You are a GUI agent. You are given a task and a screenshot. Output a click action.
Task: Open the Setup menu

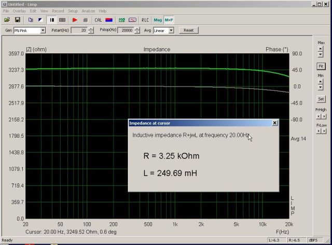(x=73, y=11)
